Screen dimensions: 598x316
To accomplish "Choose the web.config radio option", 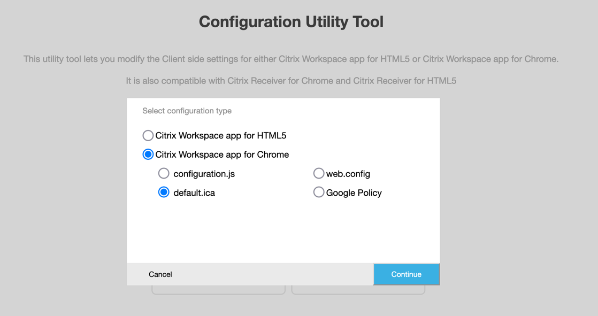I will (319, 173).
